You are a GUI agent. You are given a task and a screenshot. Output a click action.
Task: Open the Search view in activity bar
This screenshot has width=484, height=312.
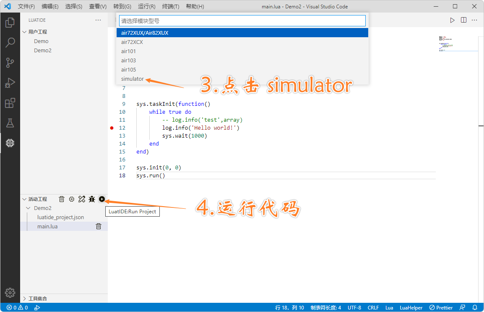point(10,43)
